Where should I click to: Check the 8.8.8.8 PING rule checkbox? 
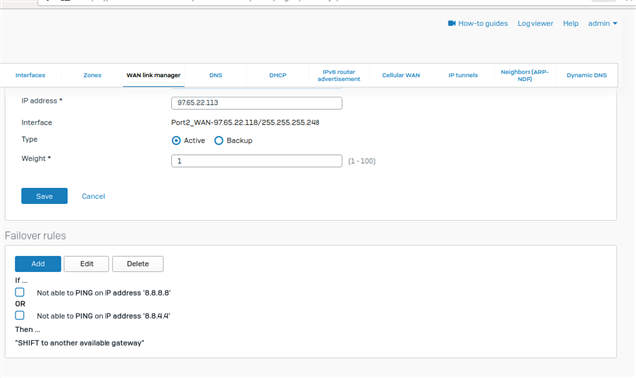tap(20, 292)
